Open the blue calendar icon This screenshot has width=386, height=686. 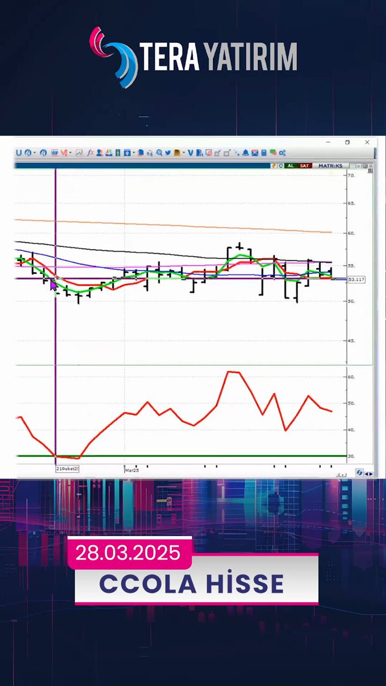126,153
